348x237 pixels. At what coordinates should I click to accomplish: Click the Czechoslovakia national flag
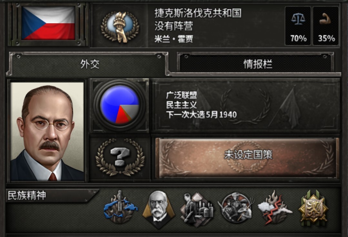click(x=48, y=23)
